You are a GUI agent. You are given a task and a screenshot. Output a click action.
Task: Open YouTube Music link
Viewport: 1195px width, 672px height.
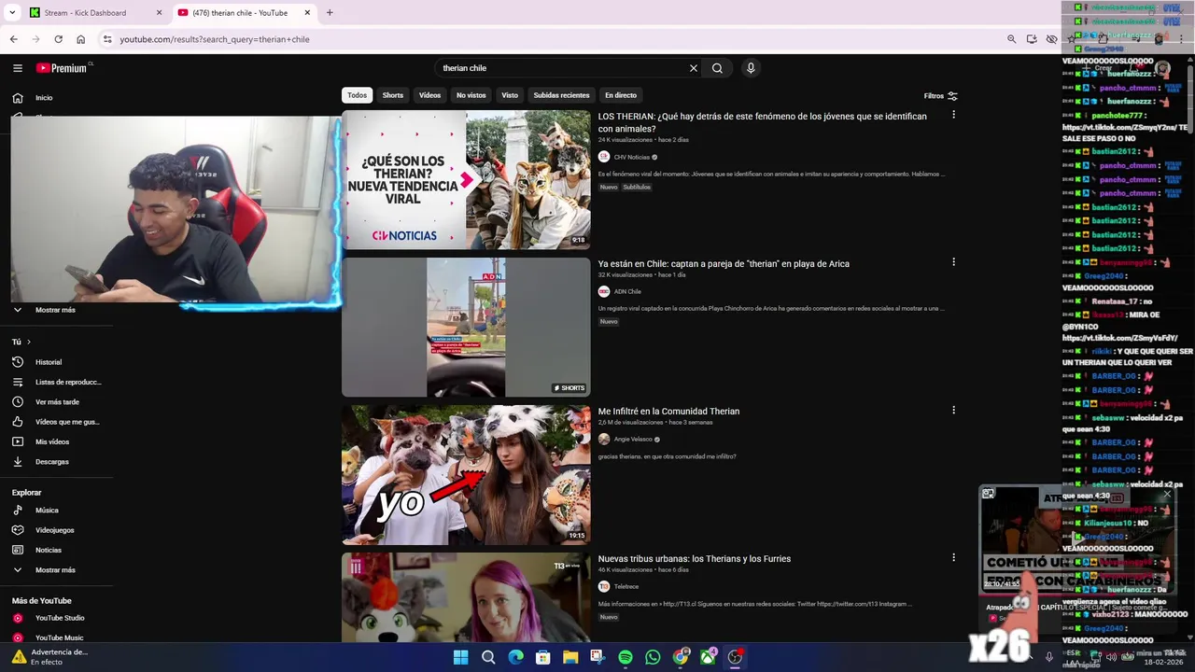pos(59,638)
